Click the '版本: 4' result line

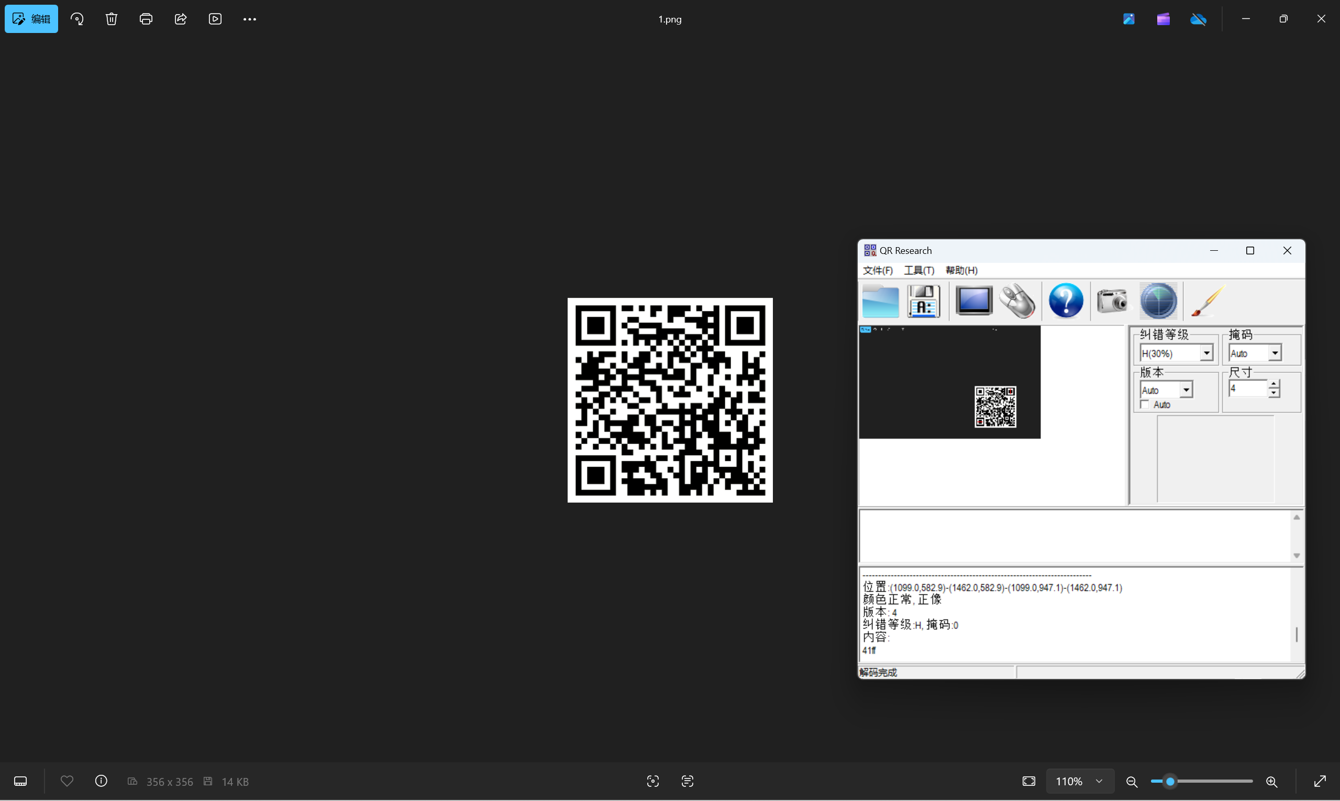(x=880, y=612)
